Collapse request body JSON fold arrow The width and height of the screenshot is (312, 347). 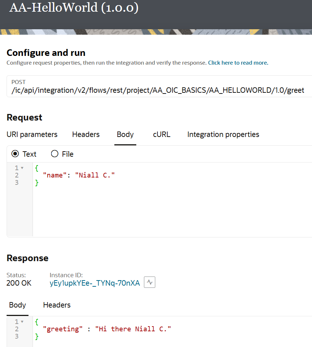pos(22,168)
